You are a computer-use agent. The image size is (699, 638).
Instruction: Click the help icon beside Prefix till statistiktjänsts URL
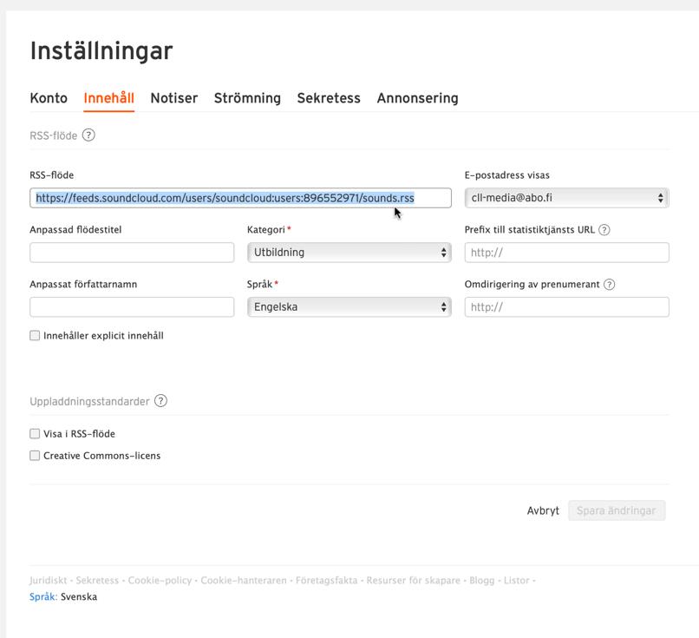point(604,230)
